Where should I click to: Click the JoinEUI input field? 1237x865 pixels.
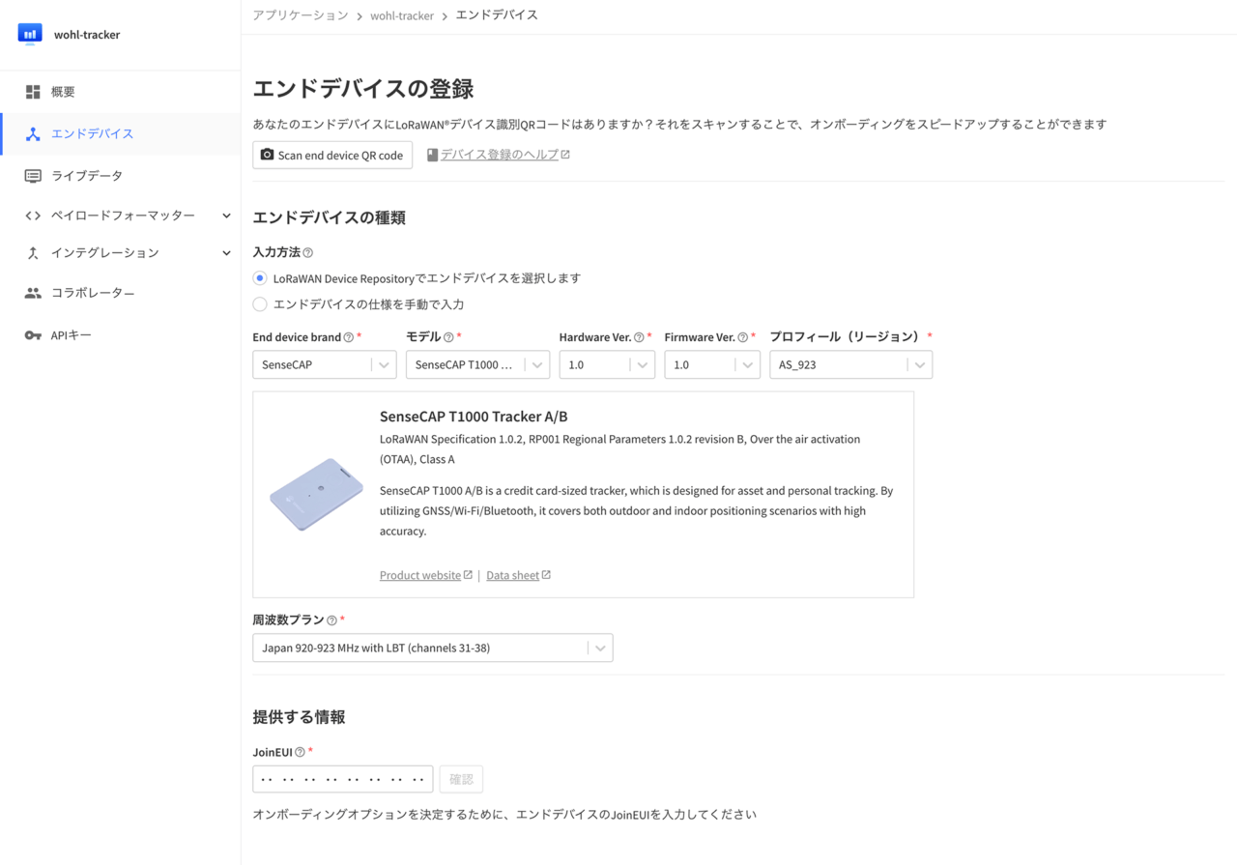point(342,779)
